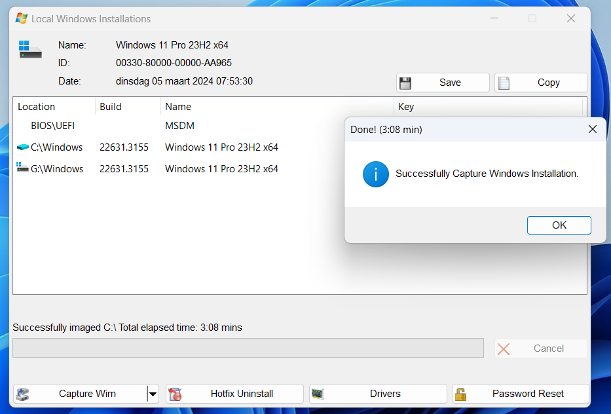Sort by the Location column header
Image resolution: width=611 pixels, height=414 pixels.
tap(54, 106)
